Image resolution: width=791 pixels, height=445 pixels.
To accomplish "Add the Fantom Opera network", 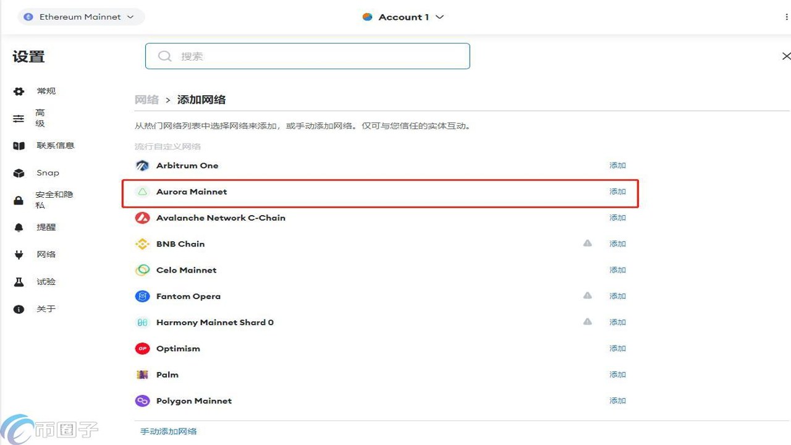I will tap(617, 296).
